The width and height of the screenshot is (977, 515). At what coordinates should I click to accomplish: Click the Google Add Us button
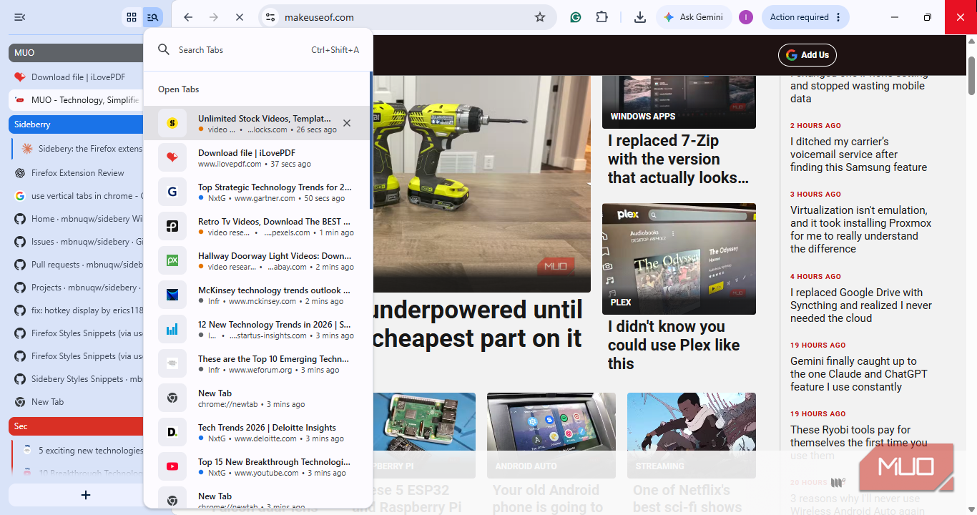pos(807,55)
